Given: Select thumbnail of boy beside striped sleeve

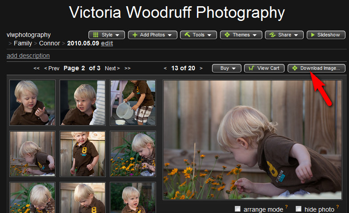Looking at the screenshot, I should [x=83, y=103].
